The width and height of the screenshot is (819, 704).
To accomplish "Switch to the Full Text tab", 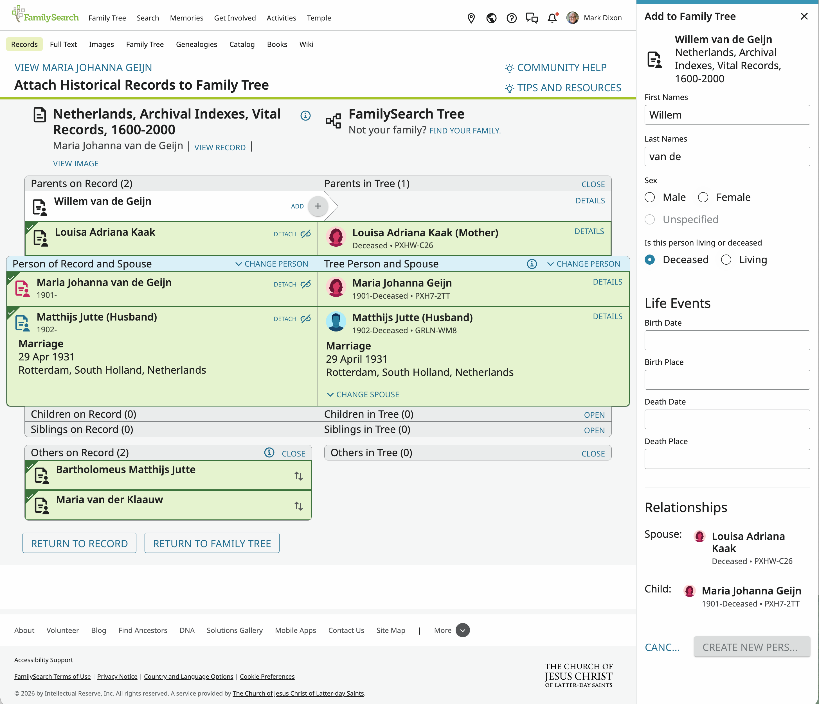I will (x=63, y=44).
